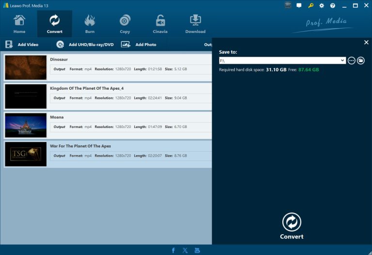
Task: Click Add UHD/Blu-ray/DVD button
Action: click(85, 45)
